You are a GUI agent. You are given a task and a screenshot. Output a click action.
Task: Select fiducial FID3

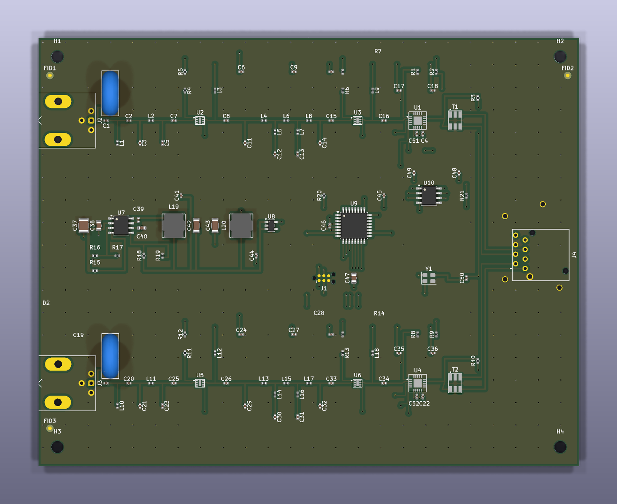coord(50,428)
